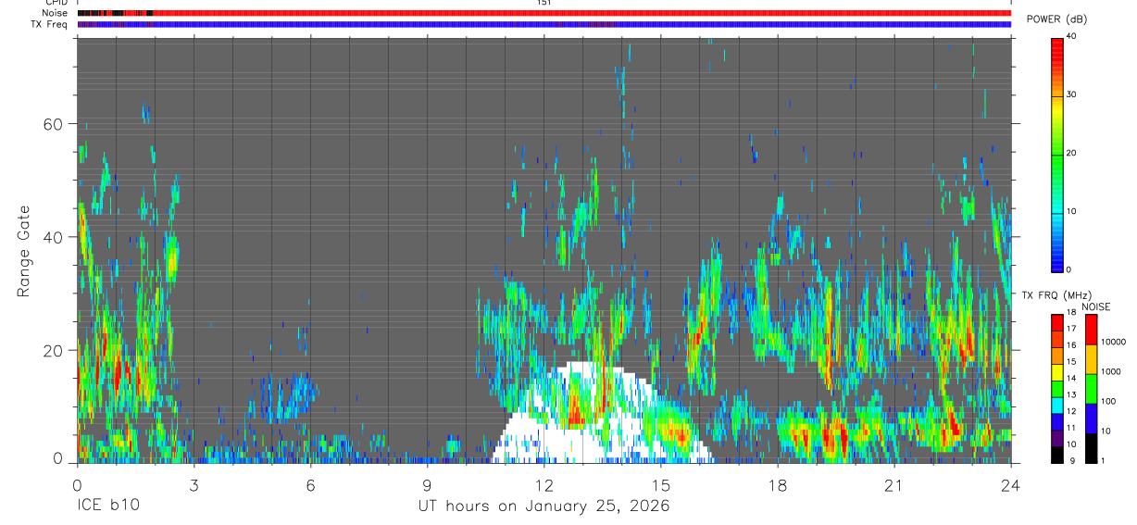Click the 100 label on NOISE scale

(1107, 401)
